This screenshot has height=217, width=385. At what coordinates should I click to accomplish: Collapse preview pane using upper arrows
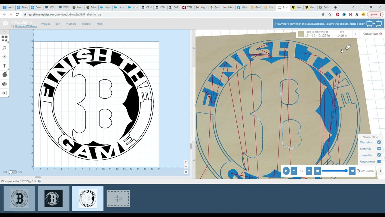point(194,48)
